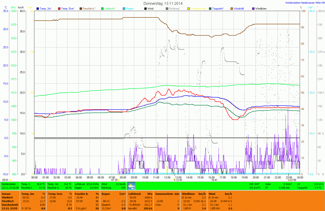Image resolution: width=325 pixels, height=211 pixels.
Task: Click the yellow Sonnenschein legend marker
Action: (x=189, y=8)
